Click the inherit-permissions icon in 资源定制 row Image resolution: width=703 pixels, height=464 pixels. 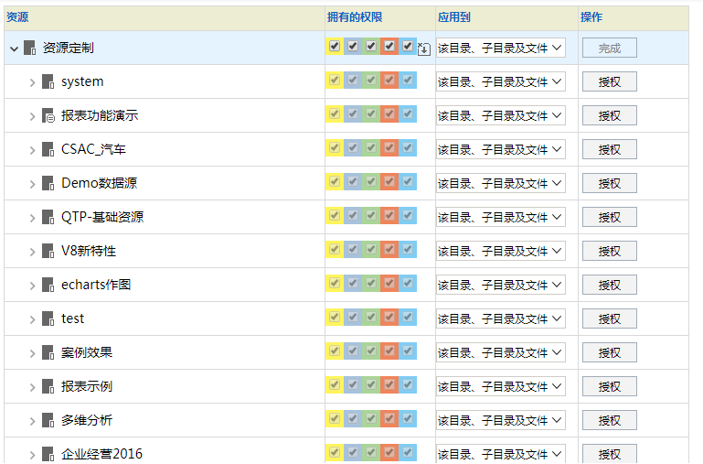(x=424, y=49)
